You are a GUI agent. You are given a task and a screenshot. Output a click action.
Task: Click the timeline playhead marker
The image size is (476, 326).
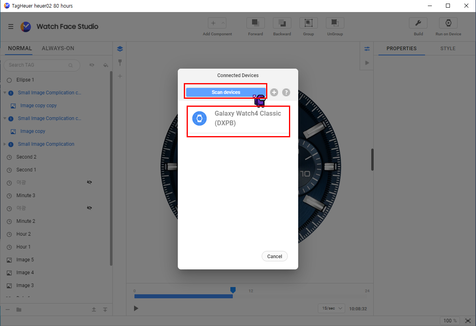point(233,290)
